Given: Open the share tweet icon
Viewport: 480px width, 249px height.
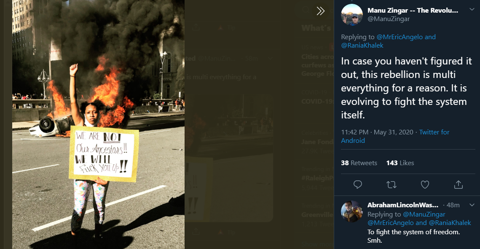Looking at the screenshot, I should click(458, 185).
